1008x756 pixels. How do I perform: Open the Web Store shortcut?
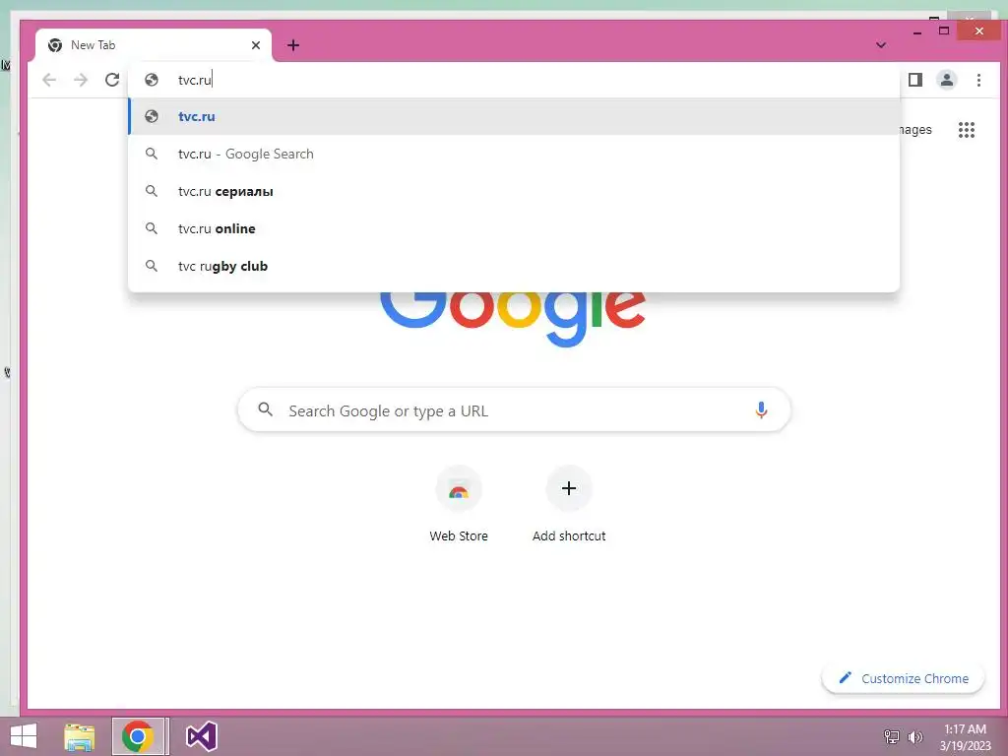[x=459, y=505]
